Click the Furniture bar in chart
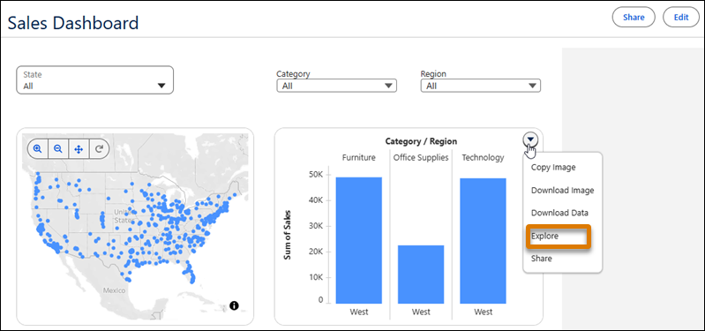This screenshot has width=705, height=331. [359, 240]
